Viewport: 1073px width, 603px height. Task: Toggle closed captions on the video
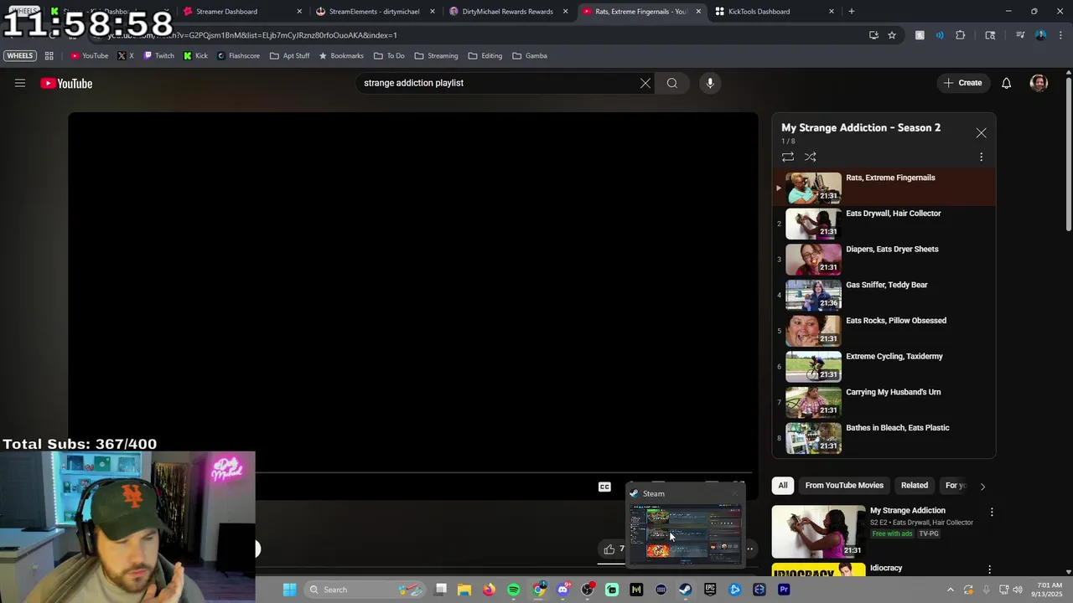point(604,487)
